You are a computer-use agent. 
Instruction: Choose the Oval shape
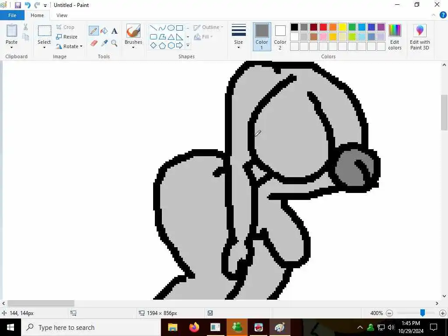pos(171,28)
